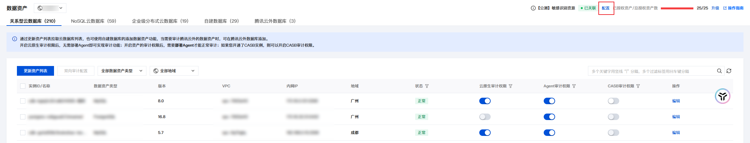Open the region selector beside 数据资产
This screenshot has width=750, height=143.
tap(50, 8)
